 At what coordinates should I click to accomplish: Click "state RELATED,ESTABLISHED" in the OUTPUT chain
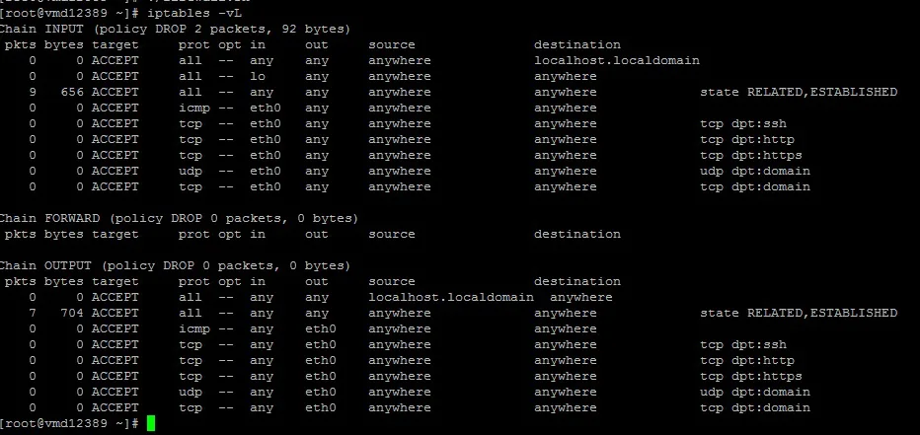click(x=798, y=313)
